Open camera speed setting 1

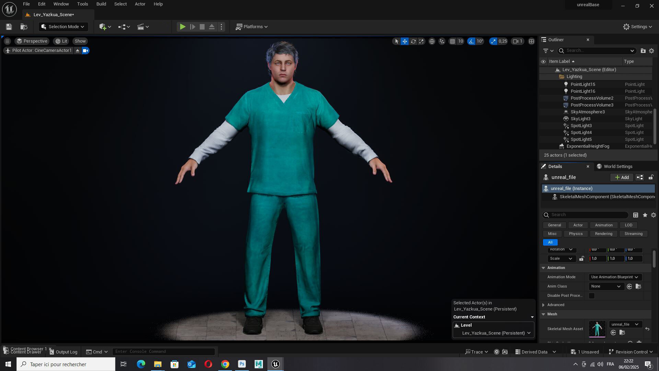(x=518, y=41)
